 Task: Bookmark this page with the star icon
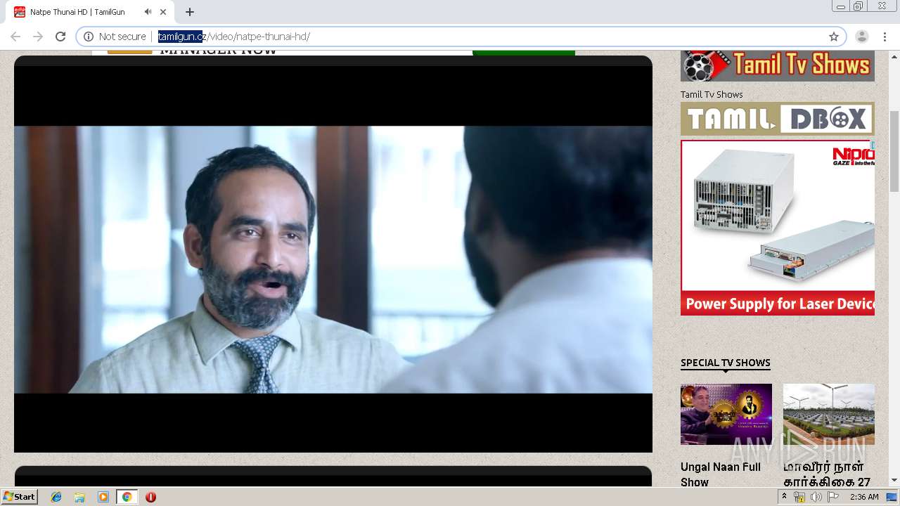834,37
